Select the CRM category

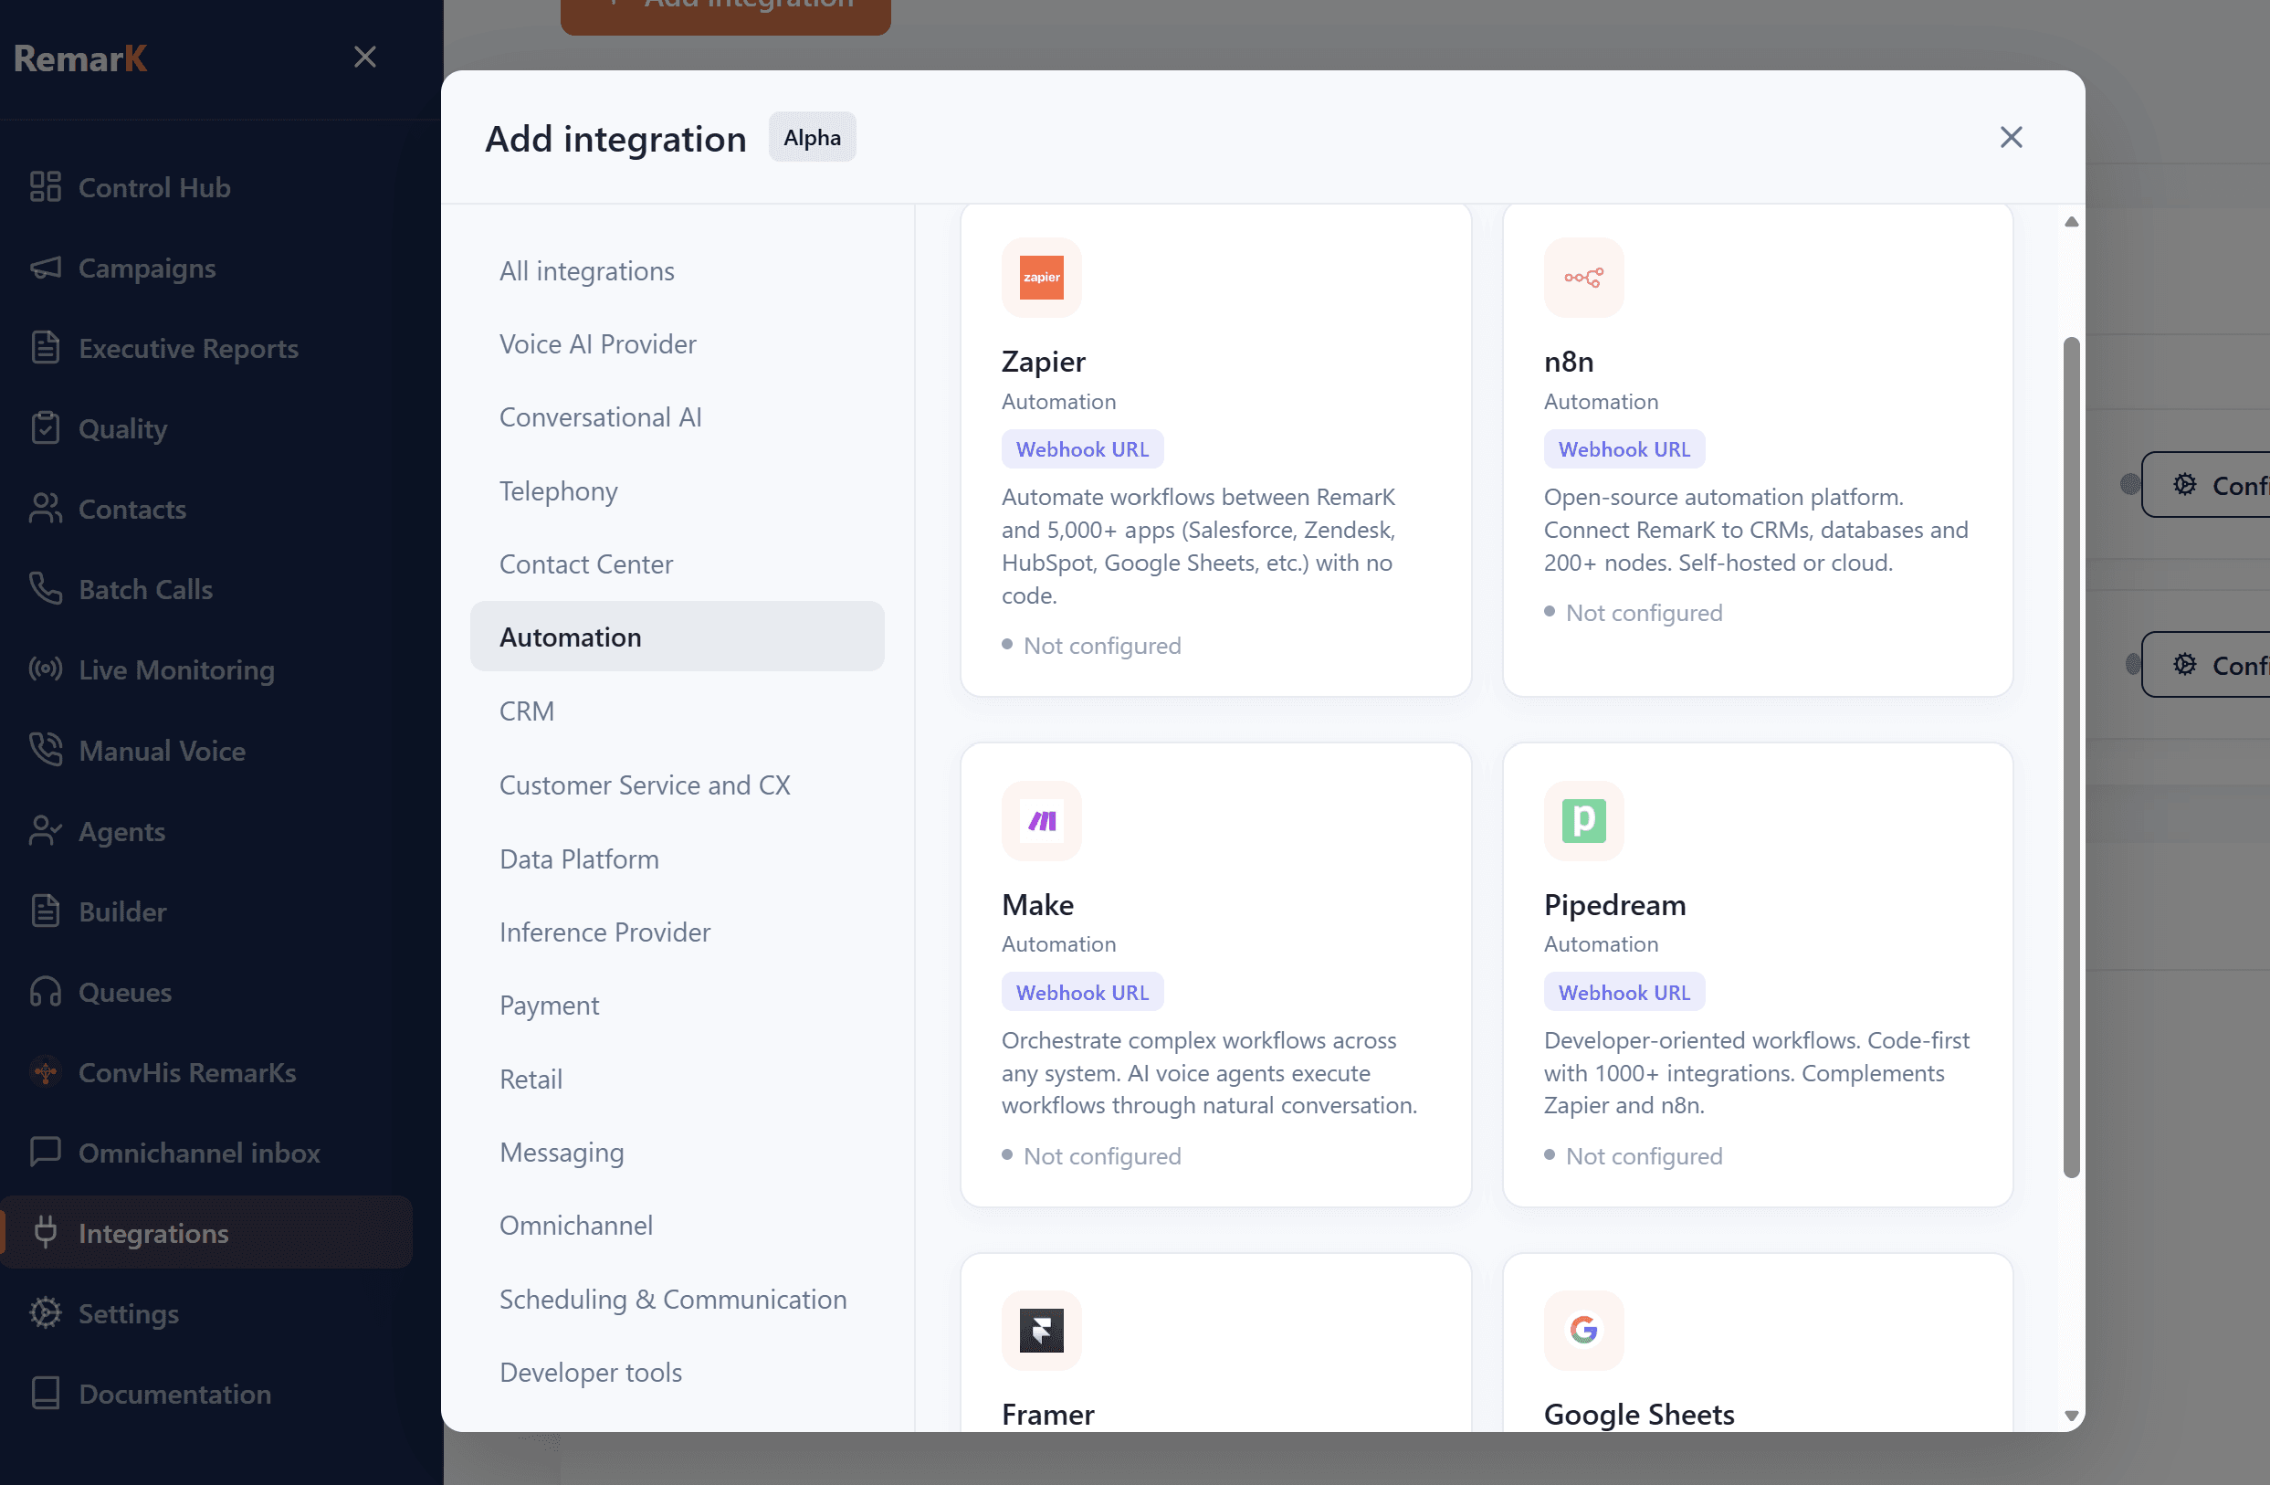(527, 711)
